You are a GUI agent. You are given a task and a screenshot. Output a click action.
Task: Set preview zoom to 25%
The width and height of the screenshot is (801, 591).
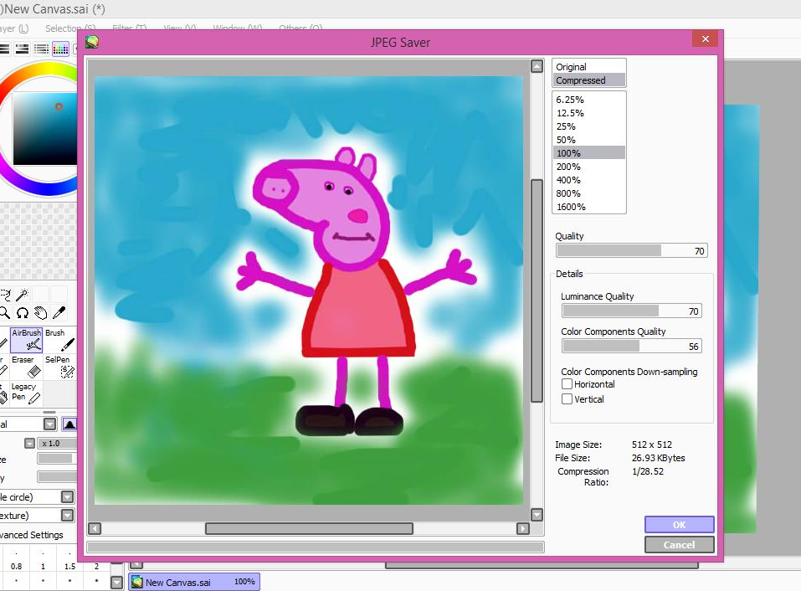[x=589, y=126]
